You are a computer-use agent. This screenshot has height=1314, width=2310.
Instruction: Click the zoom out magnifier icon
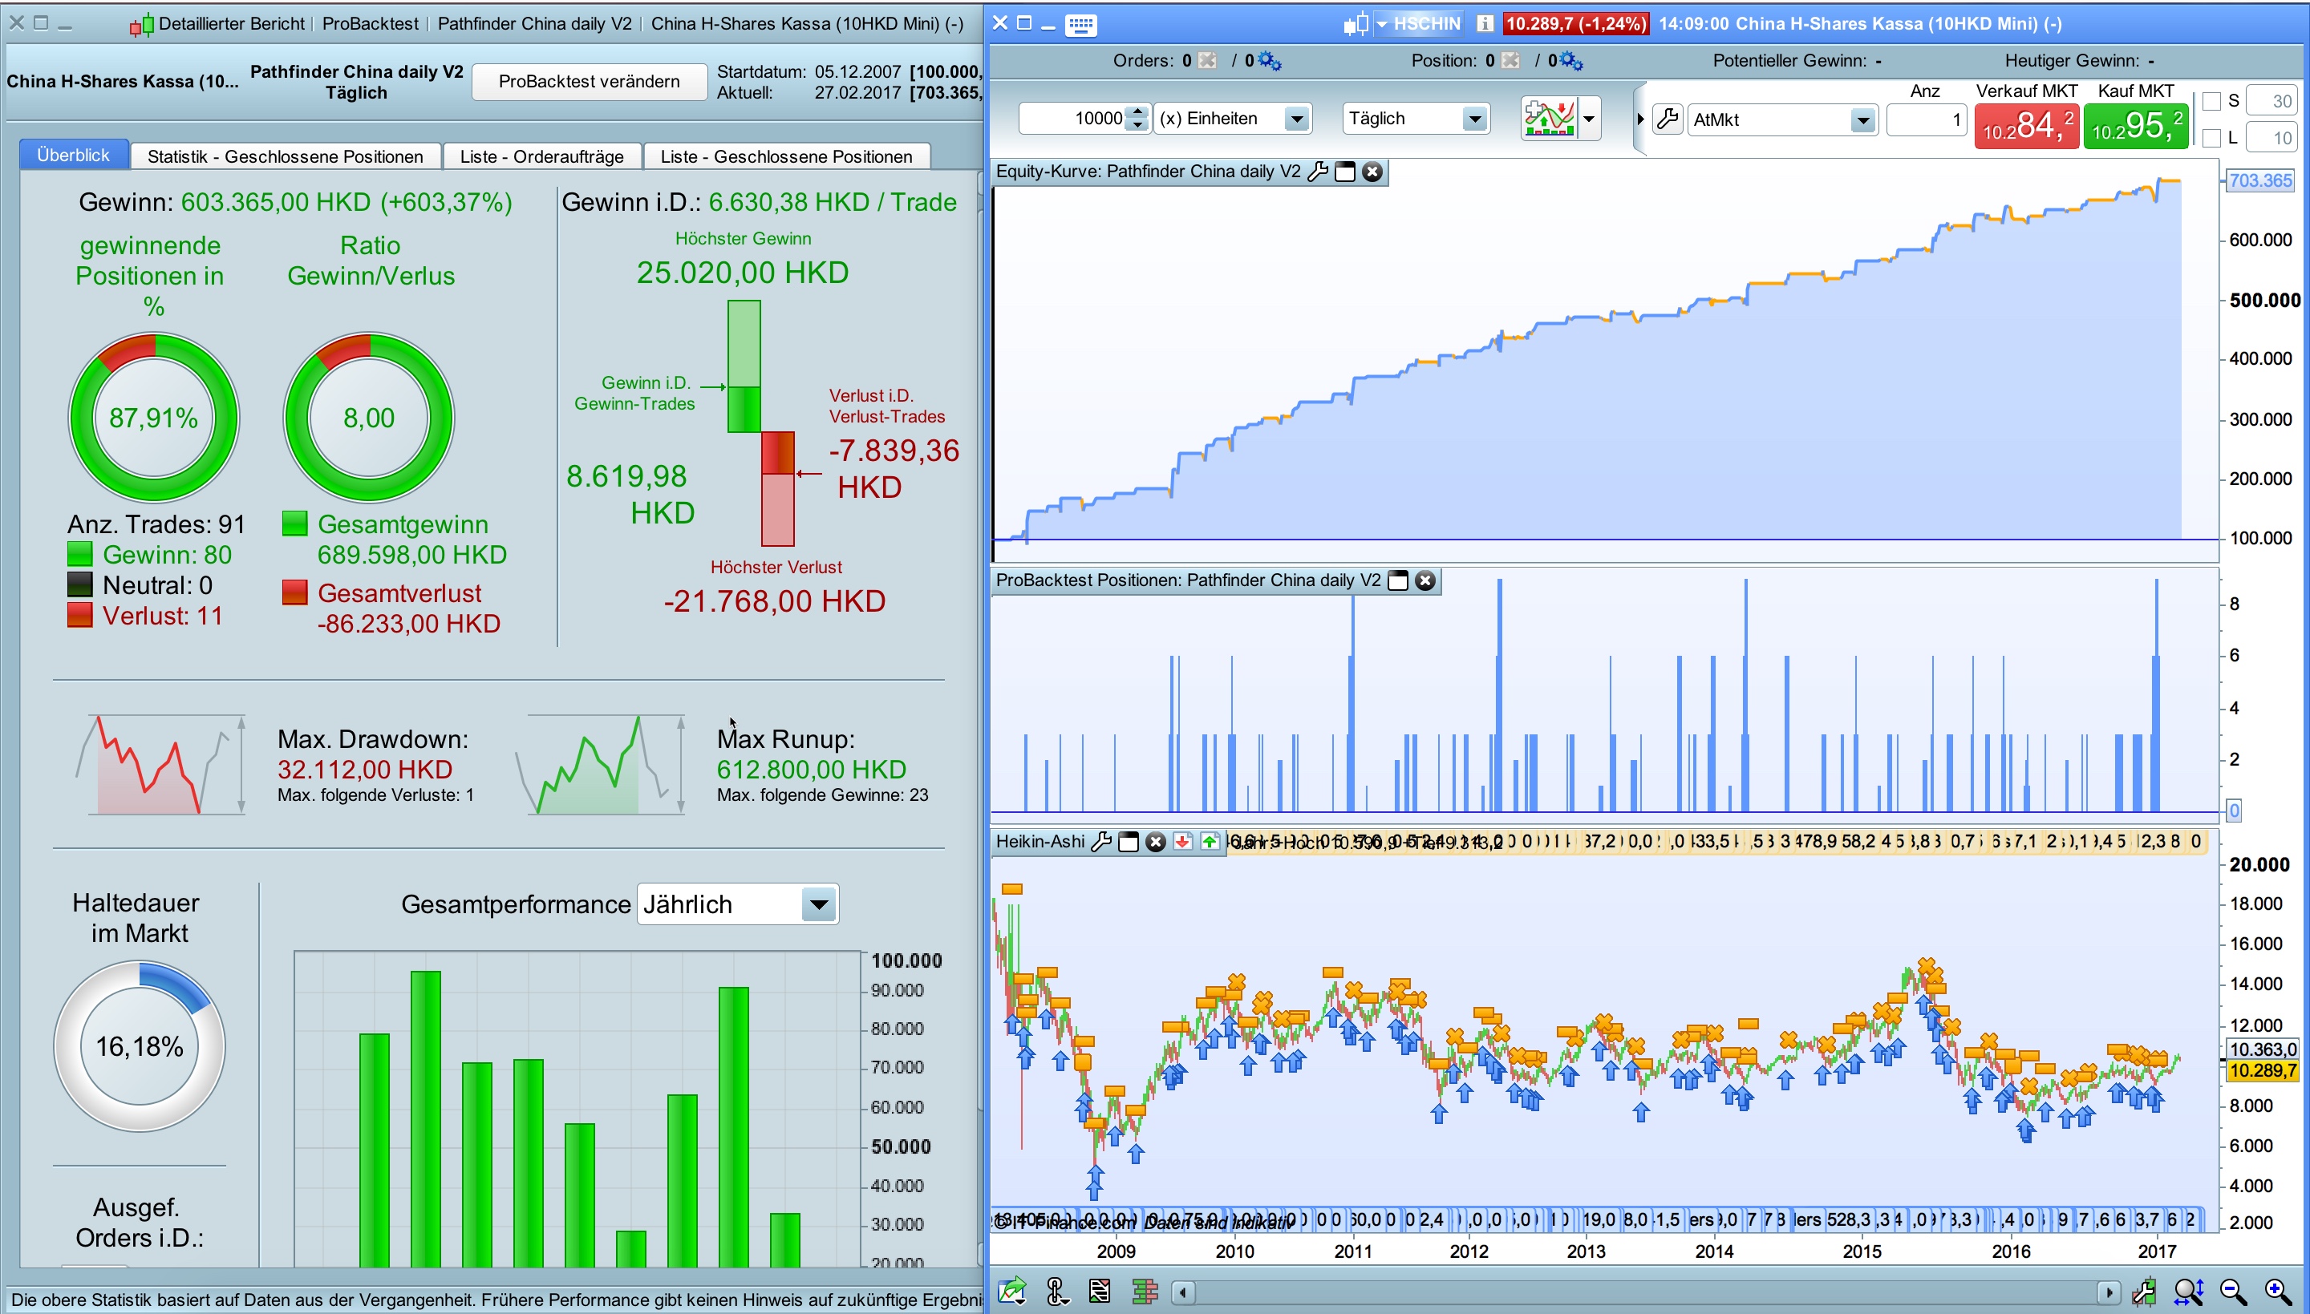click(x=2232, y=1292)
